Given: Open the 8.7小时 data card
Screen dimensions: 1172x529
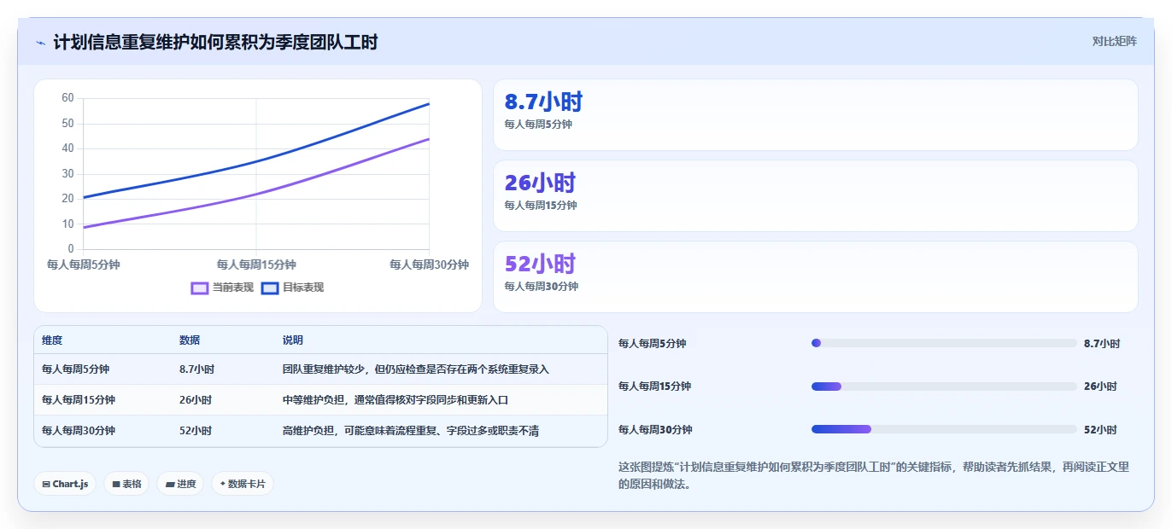Looking at the screenshot, I should 816,114.
